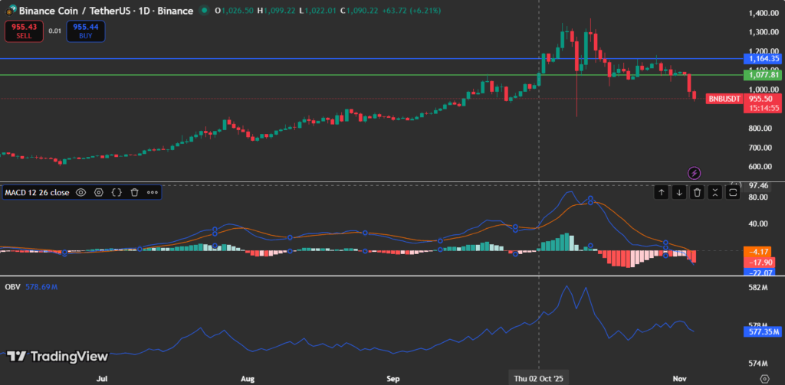
Task: Delete the MACD pane
Action: (697, 193)
